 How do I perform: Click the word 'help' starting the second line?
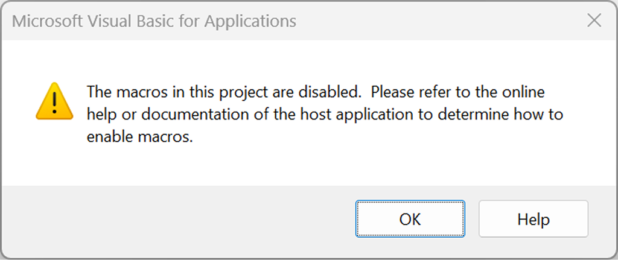click(x=100, y=115)
